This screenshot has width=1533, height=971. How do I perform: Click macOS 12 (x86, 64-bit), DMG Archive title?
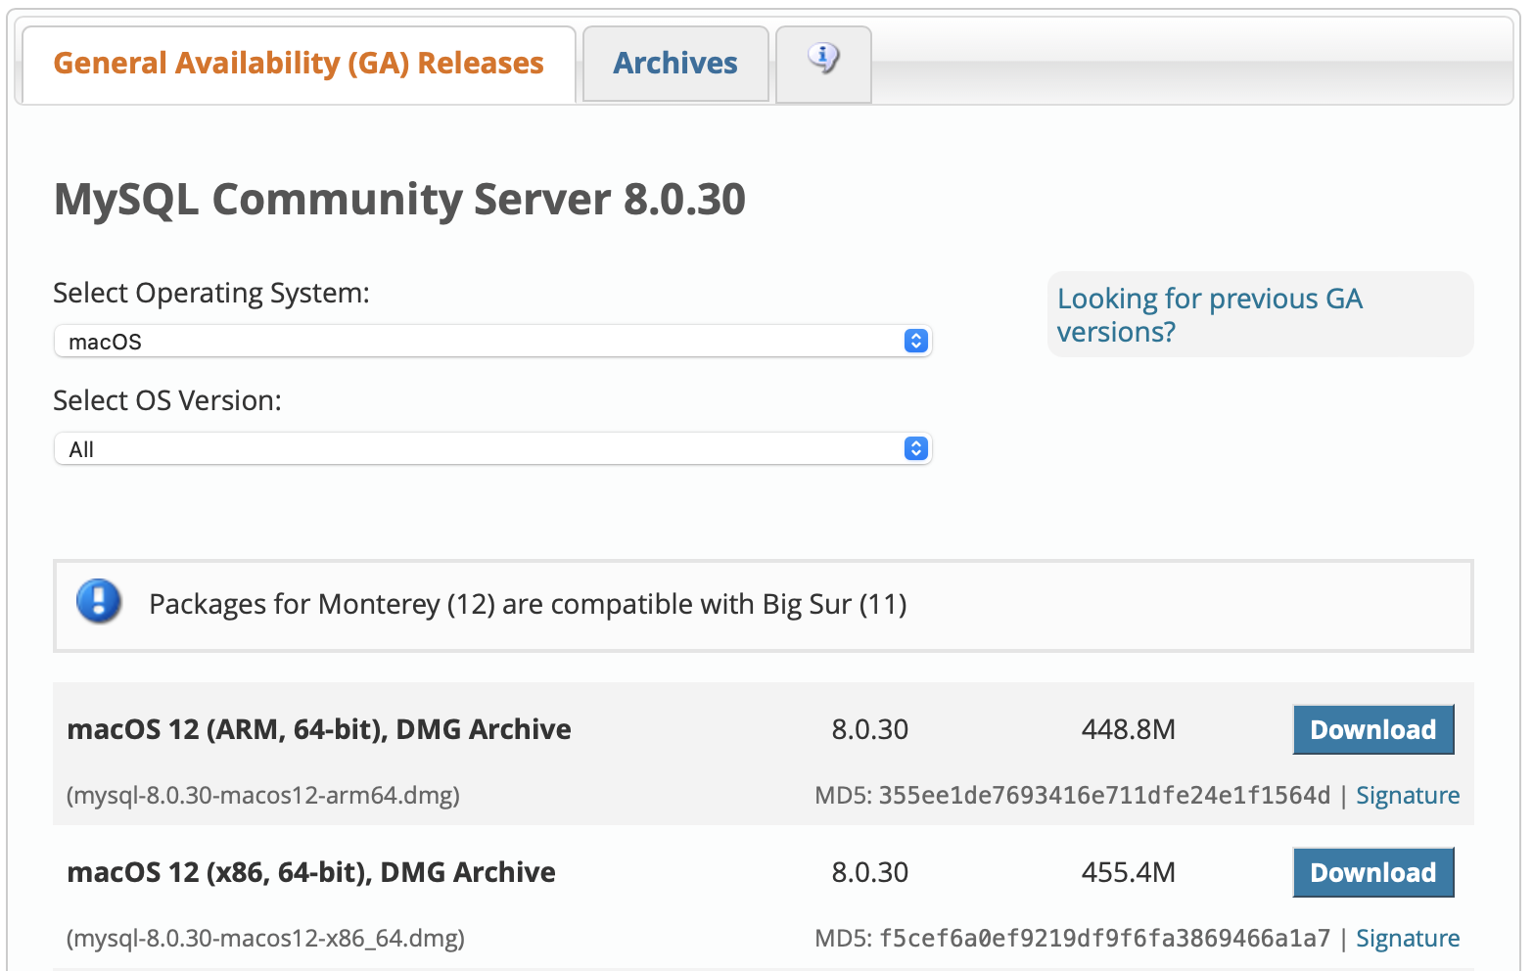pos(311,872)
